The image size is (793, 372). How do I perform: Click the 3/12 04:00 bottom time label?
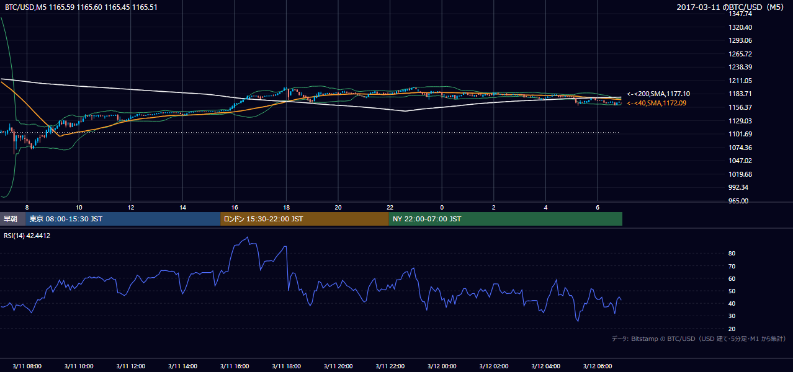[x=545, y=366]
